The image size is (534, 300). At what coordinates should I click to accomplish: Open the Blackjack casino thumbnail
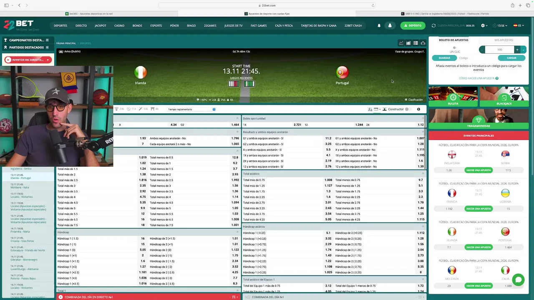click(x=504, y=97)
